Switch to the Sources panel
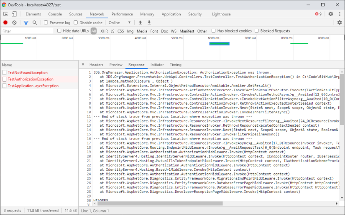This screenshot has width=345, height=215. click(76, 14)
